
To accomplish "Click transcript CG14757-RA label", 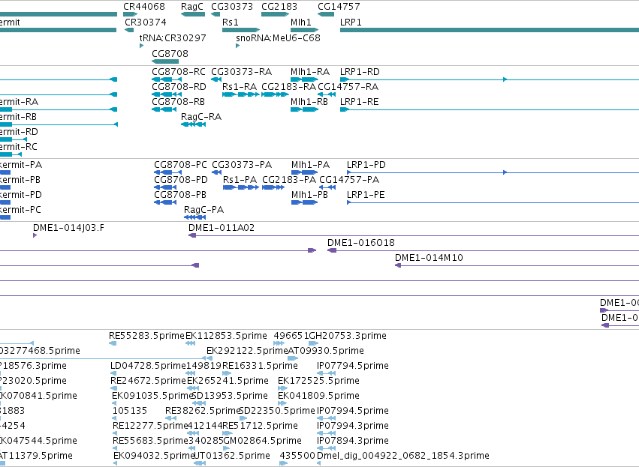I will [348, 87].
